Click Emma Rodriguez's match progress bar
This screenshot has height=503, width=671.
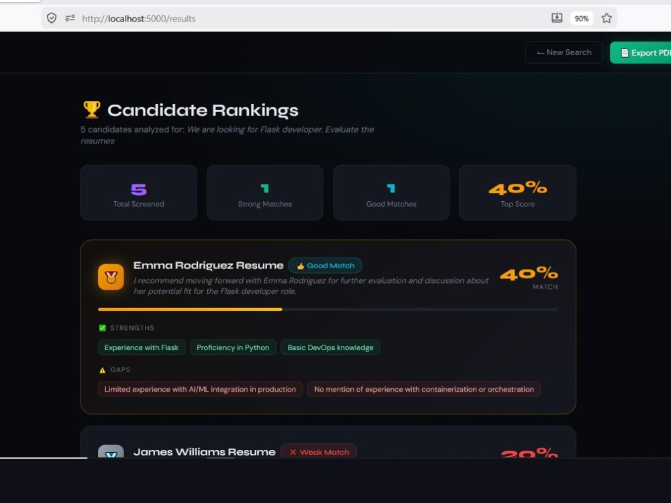tap(328, 309)
